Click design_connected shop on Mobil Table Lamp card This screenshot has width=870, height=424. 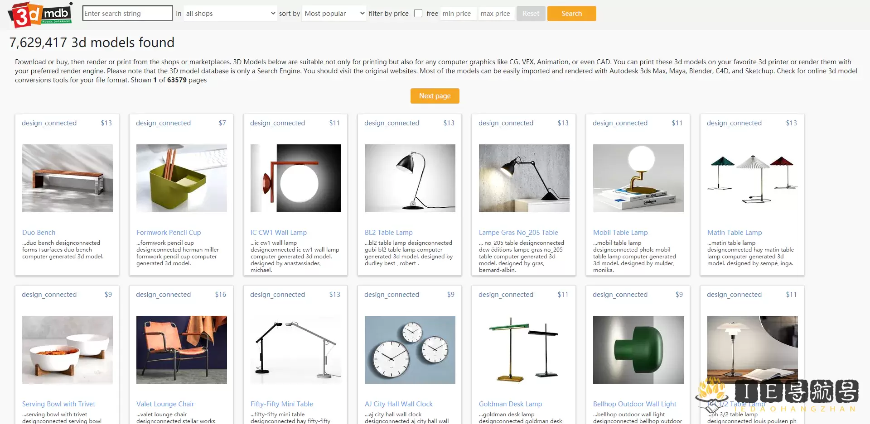[620, 123]
